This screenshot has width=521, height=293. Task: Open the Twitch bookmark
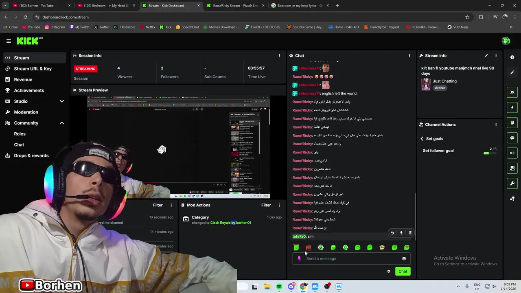click(x=79, y=27)
